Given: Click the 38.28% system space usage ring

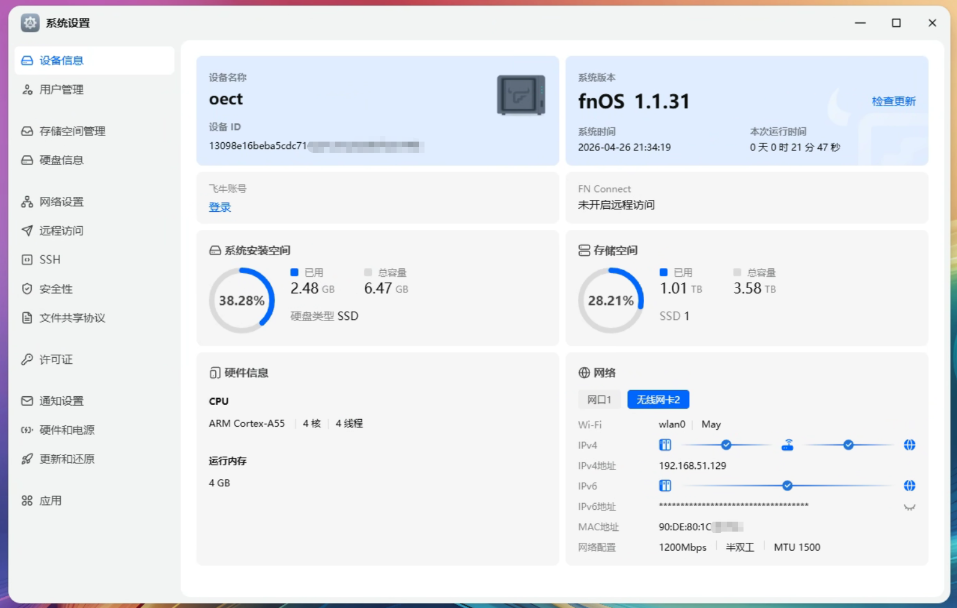Looking at the screenshot, I should [241, 301].
